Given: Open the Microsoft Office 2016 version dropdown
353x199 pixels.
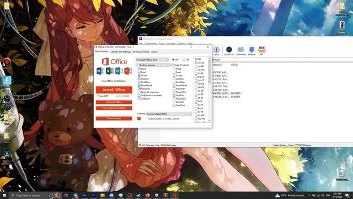Looking at the screenshot, I should [152, 60].
